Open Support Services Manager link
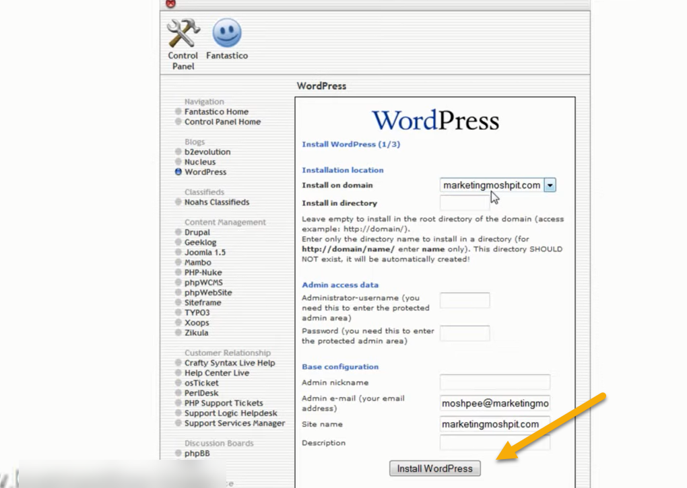Image resolution: width=687 pixels, height=488 pixels. (235, 423)
